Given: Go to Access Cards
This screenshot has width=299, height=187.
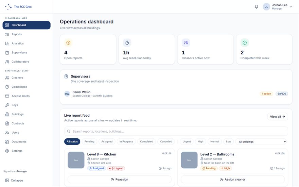Looking at the screenshot, I should 27,96.
